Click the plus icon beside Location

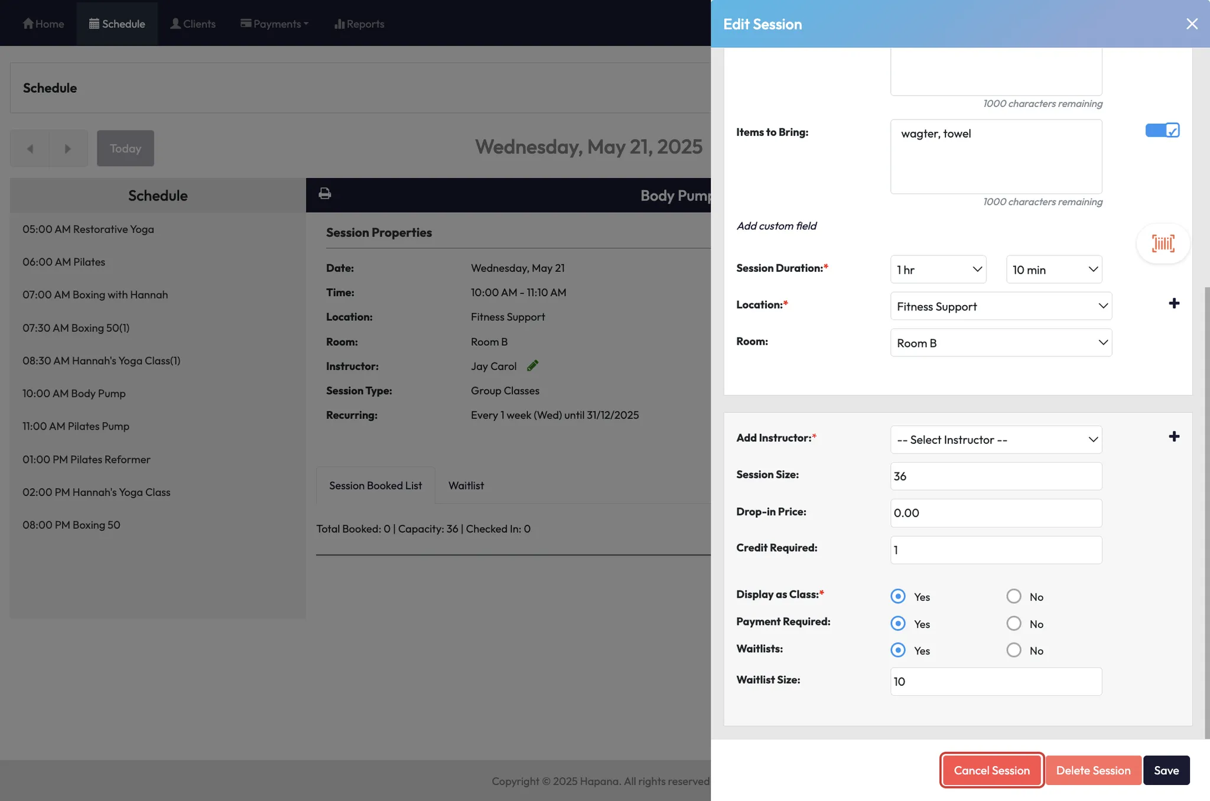(x=1173, y=303)
